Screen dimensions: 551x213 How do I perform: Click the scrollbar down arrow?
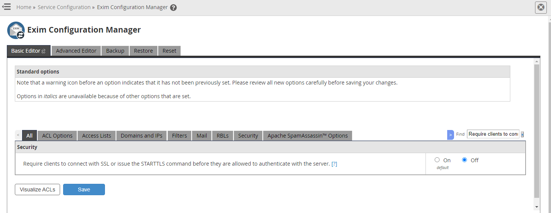pos(537,207)
